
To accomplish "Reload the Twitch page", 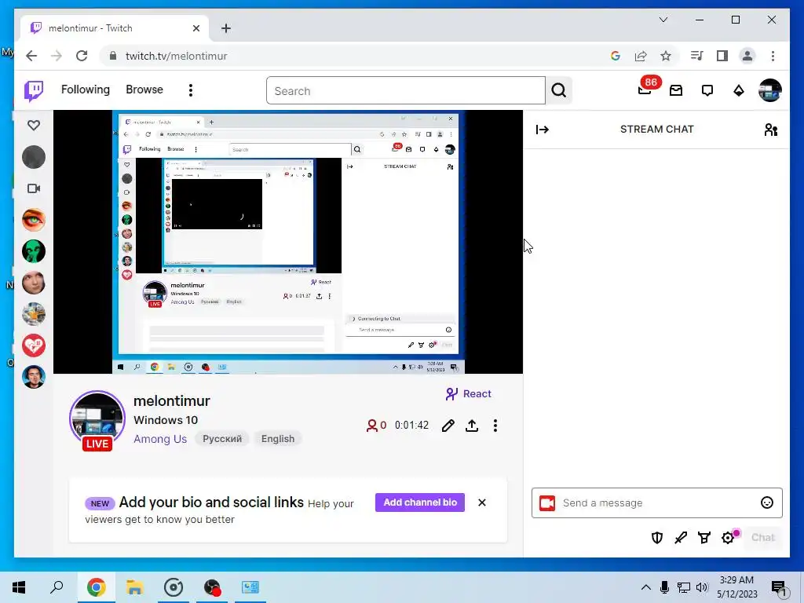I will [82, 56].
